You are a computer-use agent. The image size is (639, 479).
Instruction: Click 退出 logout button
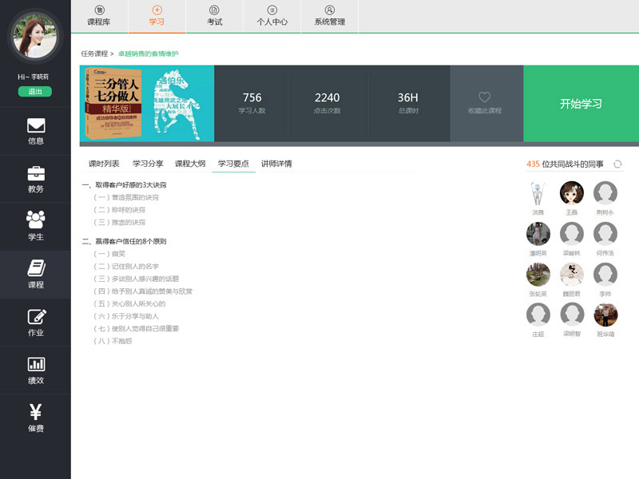pos(35,91)
